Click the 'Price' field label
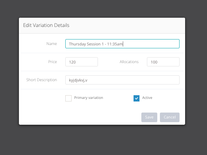 (53, 62)
